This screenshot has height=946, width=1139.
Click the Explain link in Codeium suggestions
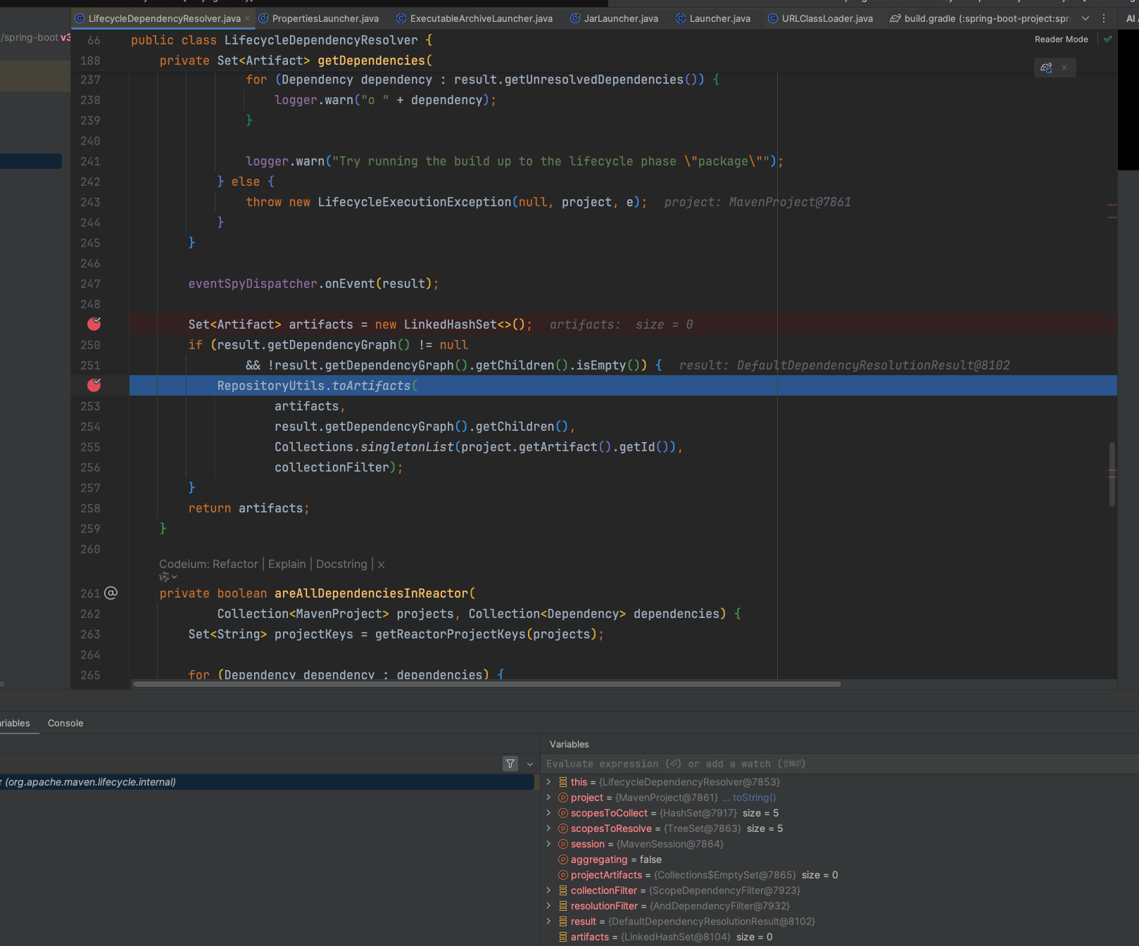click(x=287, y=564)
